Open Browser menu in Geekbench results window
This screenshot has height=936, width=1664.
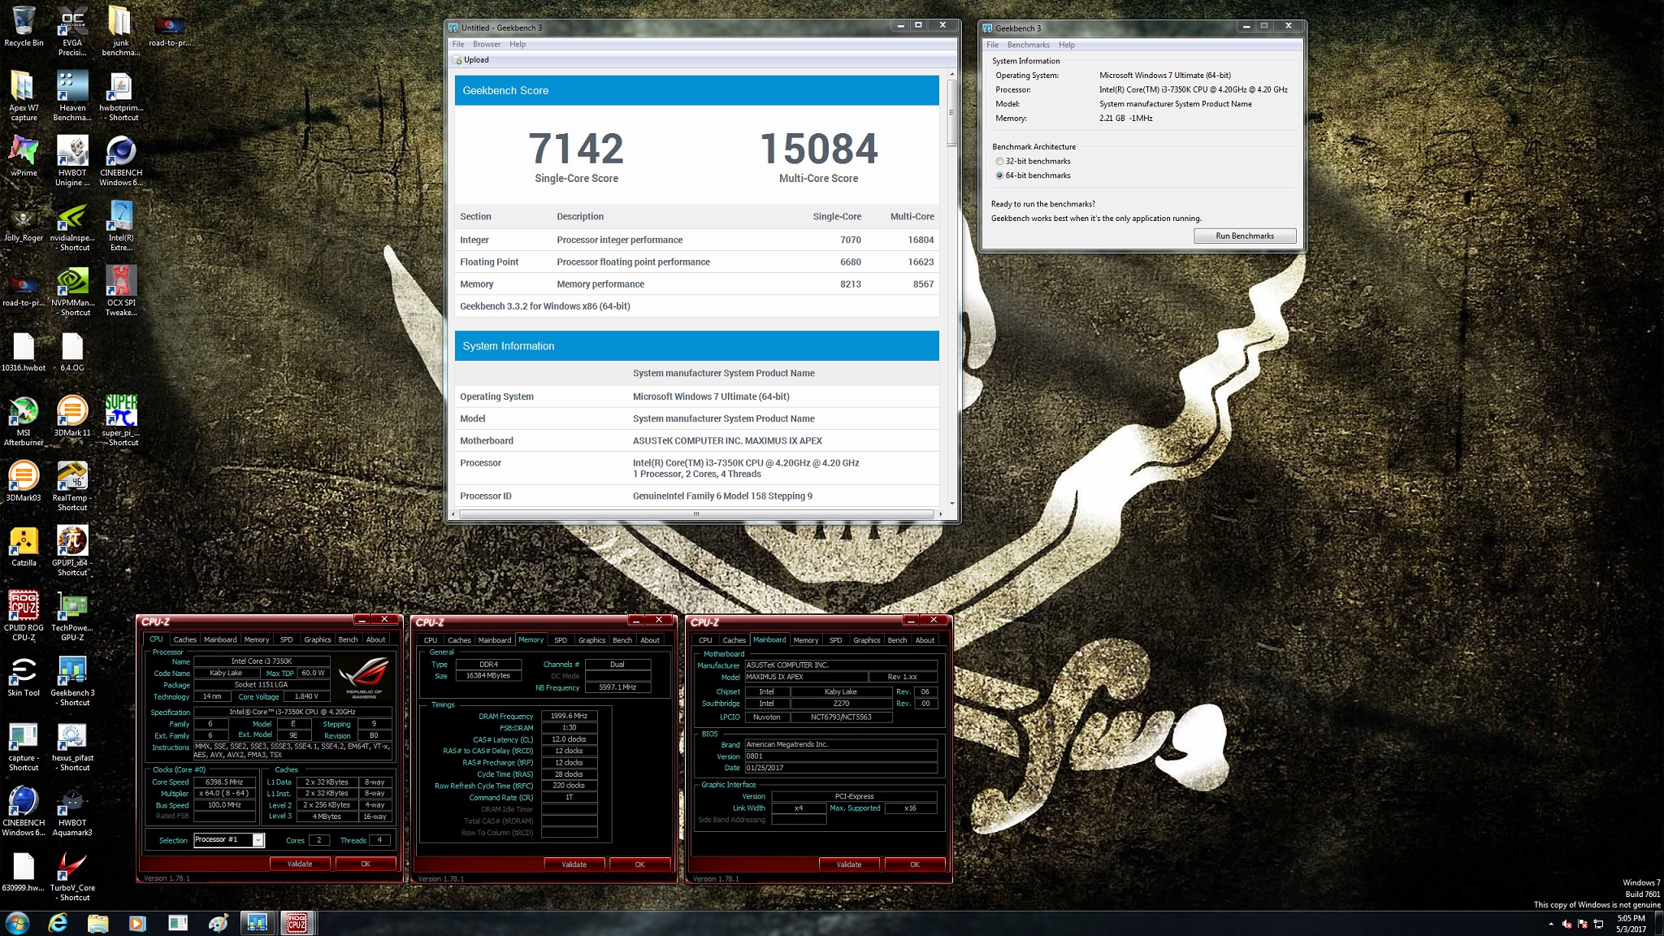pos(487,45)
